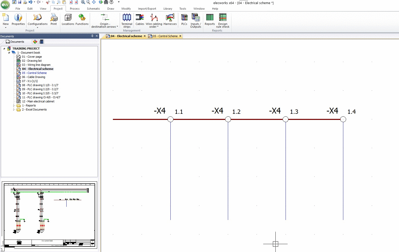Select 01 - Cover page in the tree
The width and height of the screenshot is (399, 252).
[x=32, y=57]
